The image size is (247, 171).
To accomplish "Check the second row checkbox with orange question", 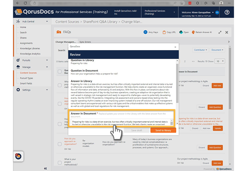I will [x=60, y=104].
